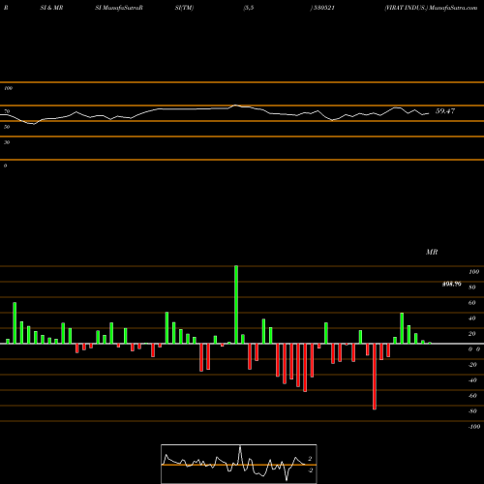Click the longest red MR bar
484x484 pixels.
pyautogui.click(x=375, y=377)
